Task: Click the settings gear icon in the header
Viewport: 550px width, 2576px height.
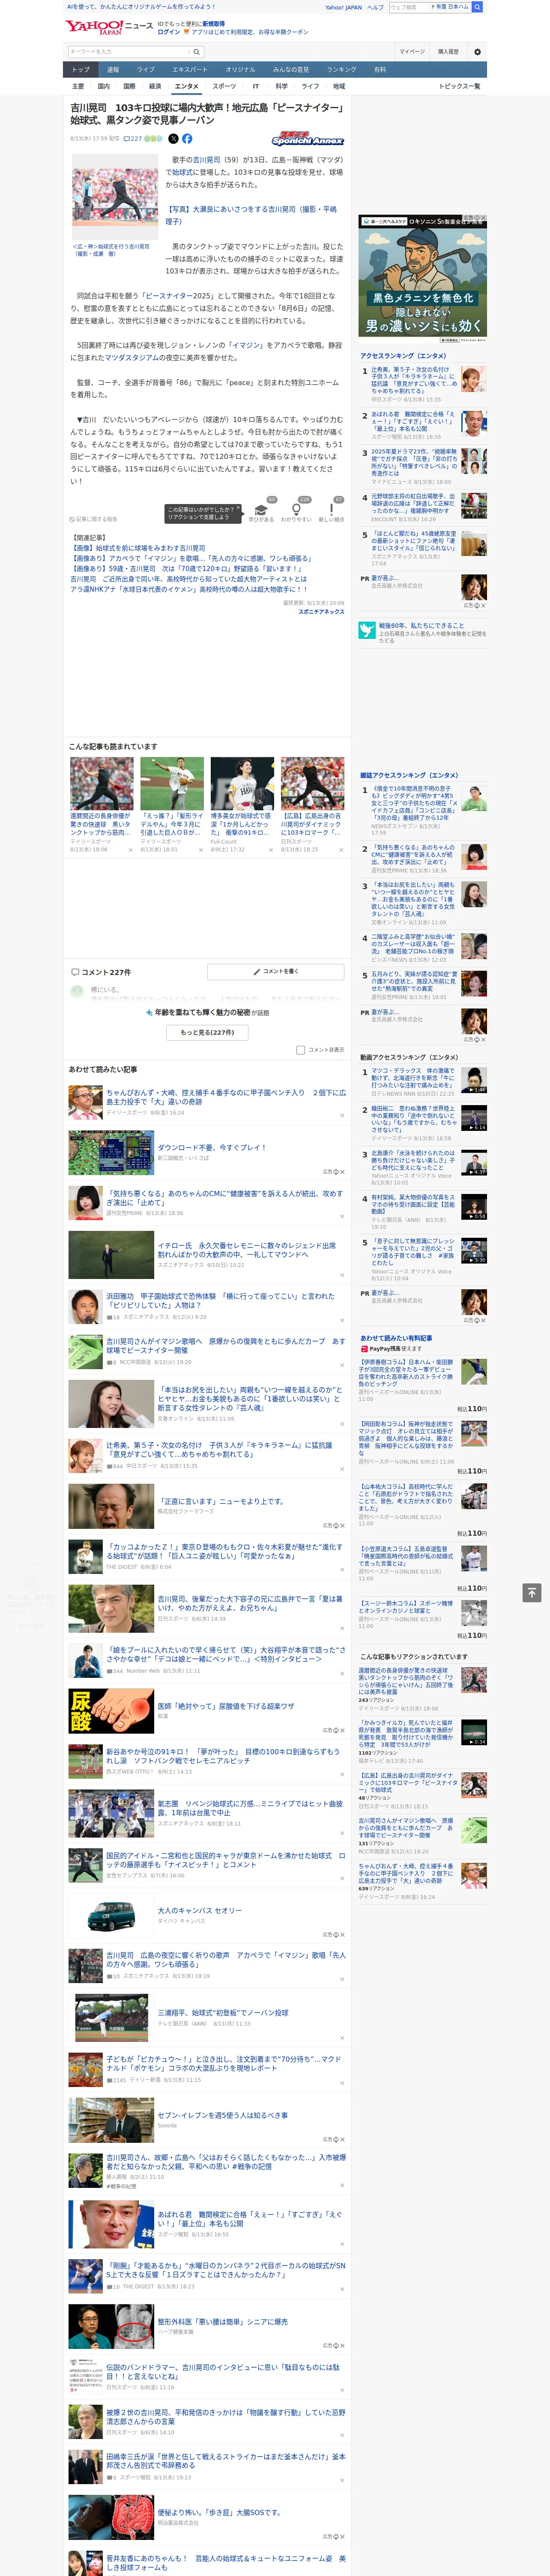Action: pos(477,51)
